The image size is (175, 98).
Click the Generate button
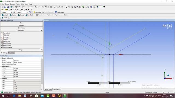click(x=37, y=12)
